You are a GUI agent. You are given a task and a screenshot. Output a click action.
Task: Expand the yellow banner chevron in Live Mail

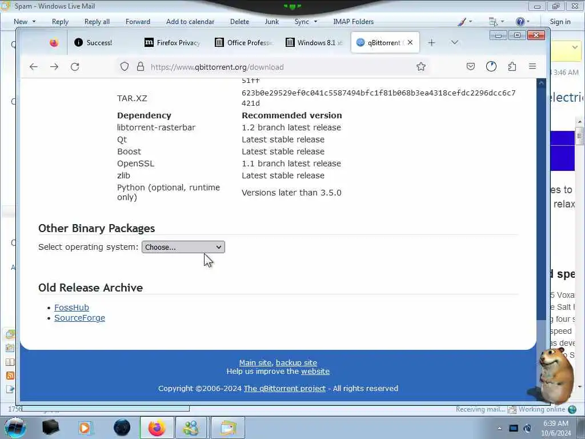(575, 47)
